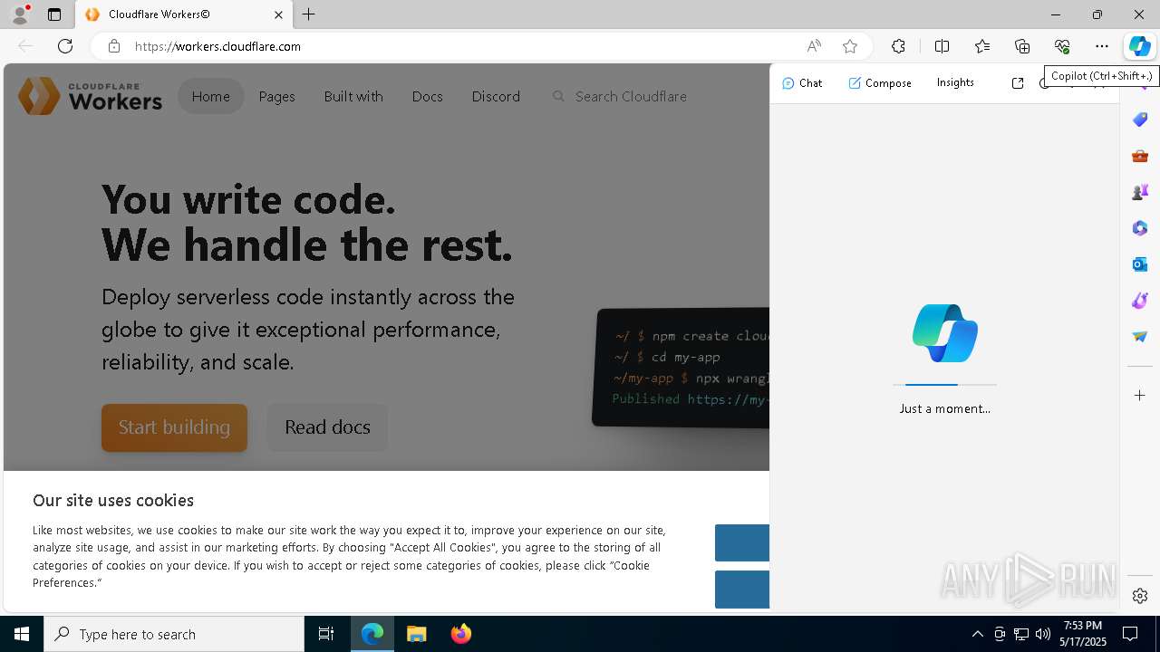Image resolution: width=1160 pixels, height=652 pixels.
Task: Go back one page
Action: (x=25, y=46)
